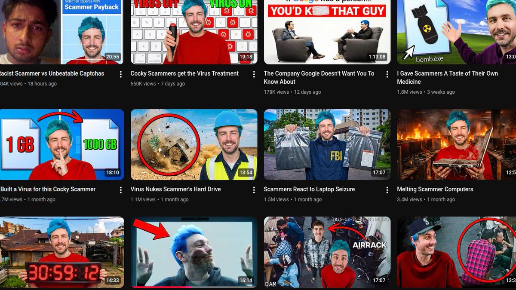
Task: Open the Scammer Payback captcha thumbnail
Action: 62,32
